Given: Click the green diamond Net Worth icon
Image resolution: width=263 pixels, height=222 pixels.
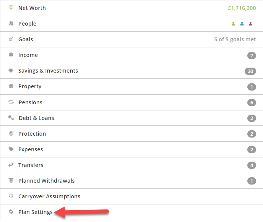Looking at the screenshot, I should [x=11, y=8].
